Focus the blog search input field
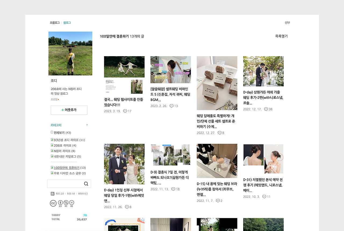The height and width of the screenshot is (231, 344). 65,184
